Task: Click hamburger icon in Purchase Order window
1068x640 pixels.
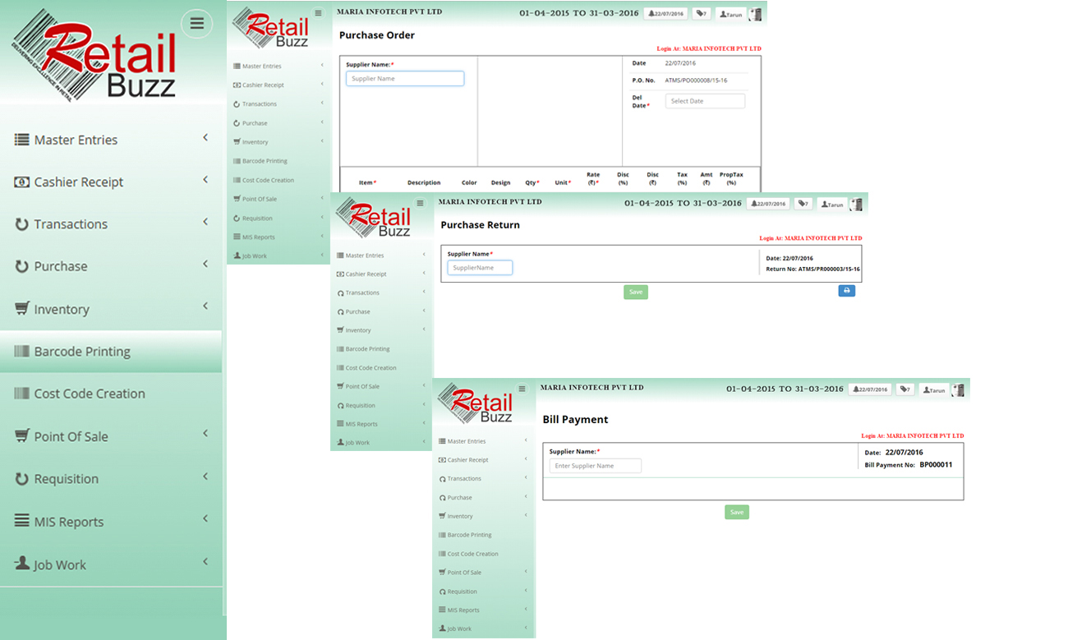Action: 319,13
